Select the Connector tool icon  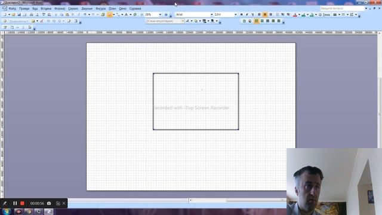click(x=118, y=14)
